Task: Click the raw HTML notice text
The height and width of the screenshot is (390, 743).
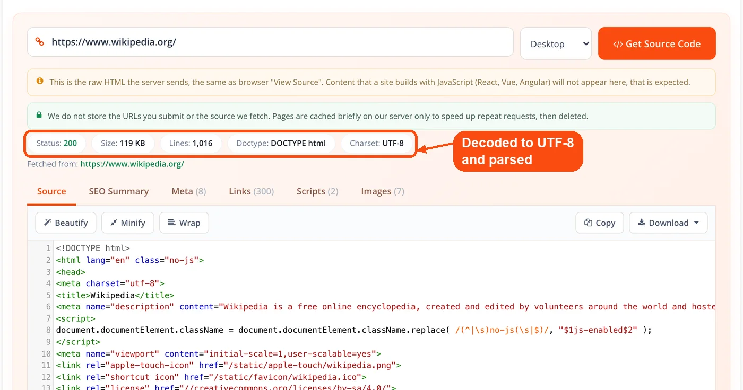Action: [x=369, y=82]
